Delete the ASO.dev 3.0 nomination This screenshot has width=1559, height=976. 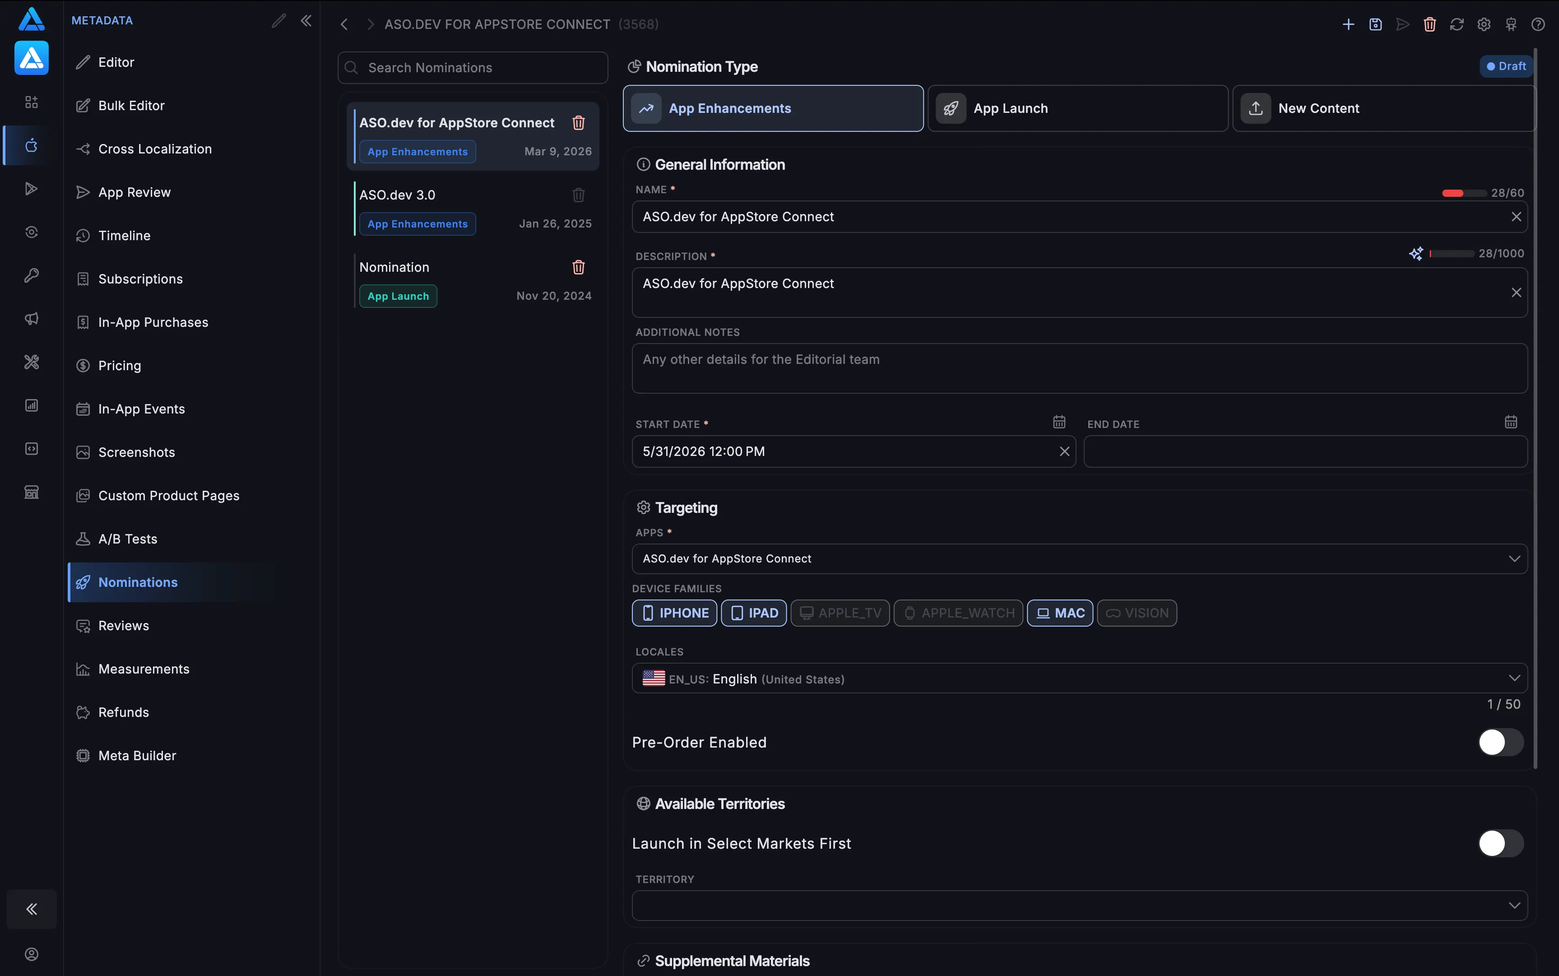(578, 195)
